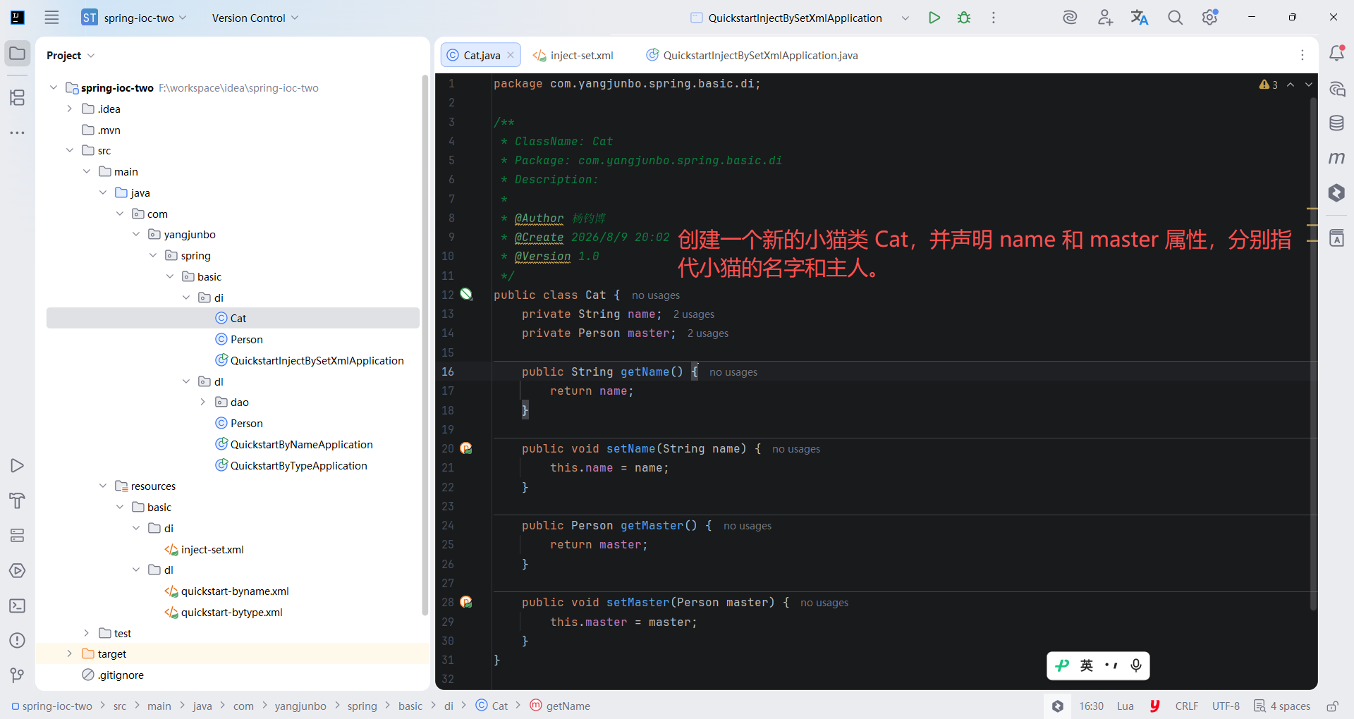Open the AI Assistant swirl icon in title bar
The height and width of the screenshot is (719, 1354).
pos(1070,18)
